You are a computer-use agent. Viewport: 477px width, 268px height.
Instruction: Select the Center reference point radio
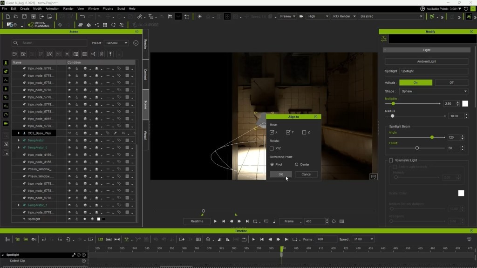click(297, 164)
